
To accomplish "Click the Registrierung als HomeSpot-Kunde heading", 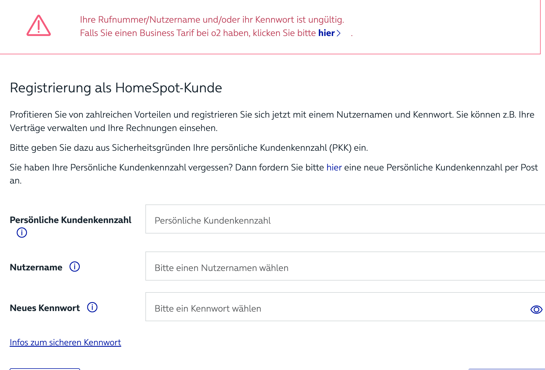I will tap(116, 88).
